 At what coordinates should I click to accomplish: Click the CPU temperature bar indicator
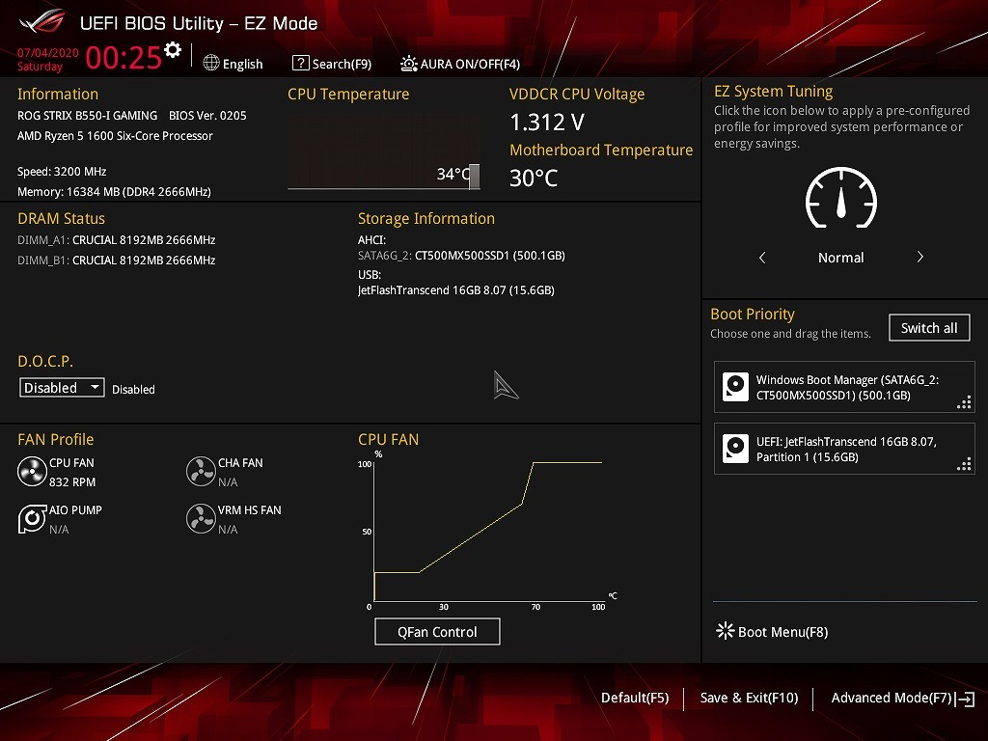(475, 177)
